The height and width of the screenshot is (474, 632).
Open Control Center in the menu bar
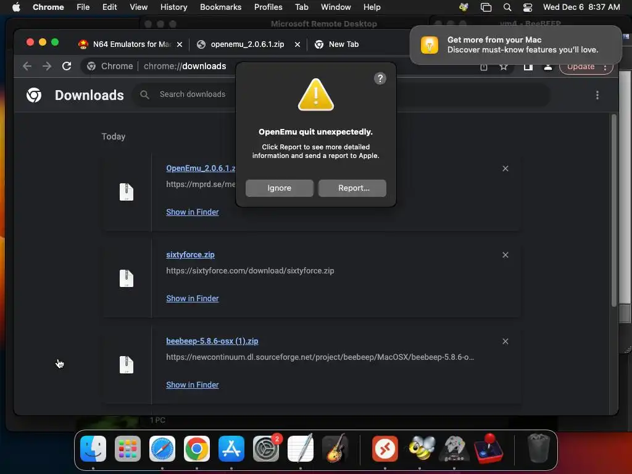(527, 7)
